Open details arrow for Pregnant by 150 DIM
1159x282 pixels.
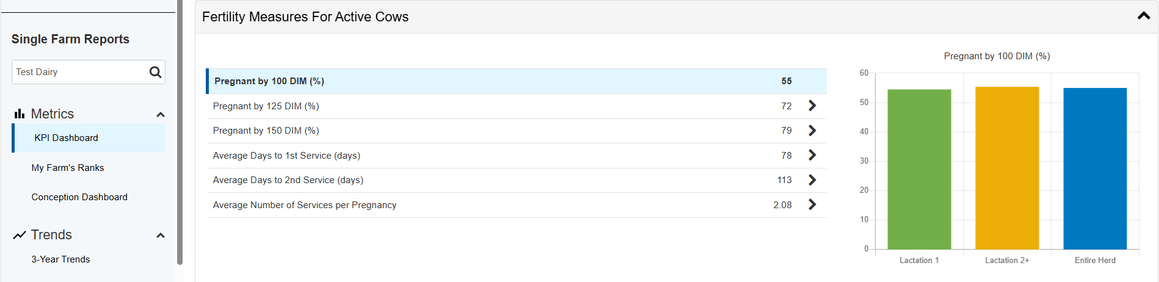812,131
